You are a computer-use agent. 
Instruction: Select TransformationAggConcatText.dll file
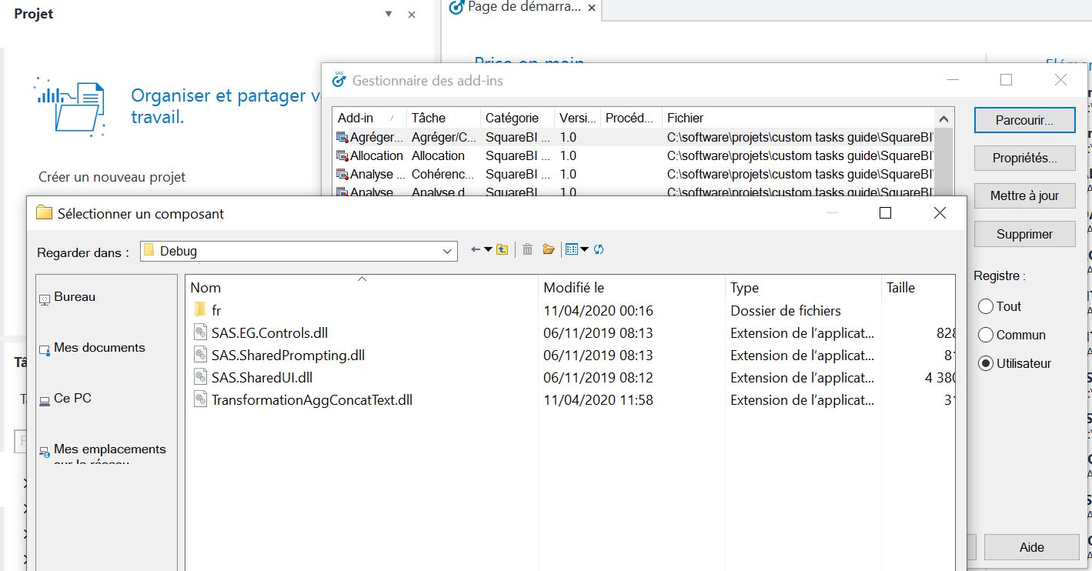[x=312, y=400]
